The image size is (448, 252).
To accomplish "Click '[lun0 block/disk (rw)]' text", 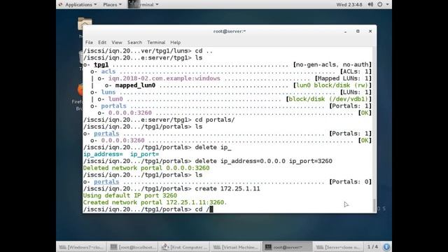I will 332,85.
